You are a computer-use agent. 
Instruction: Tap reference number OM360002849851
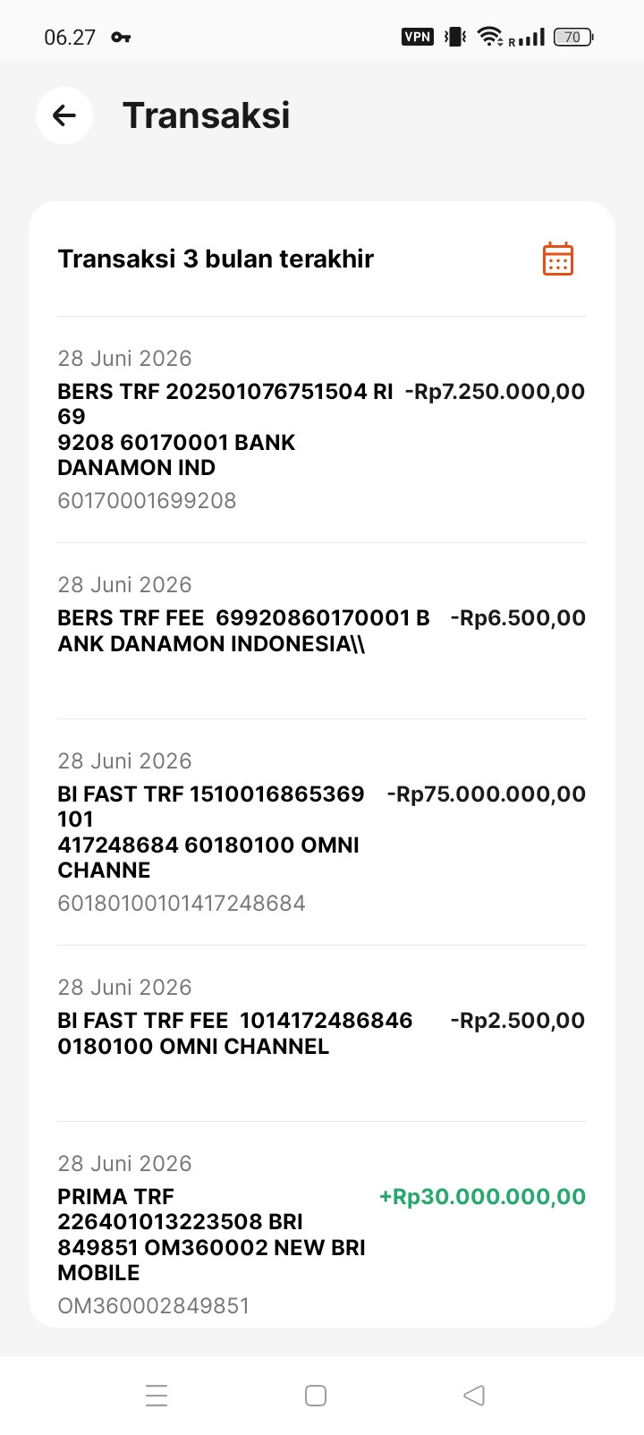154,1305
